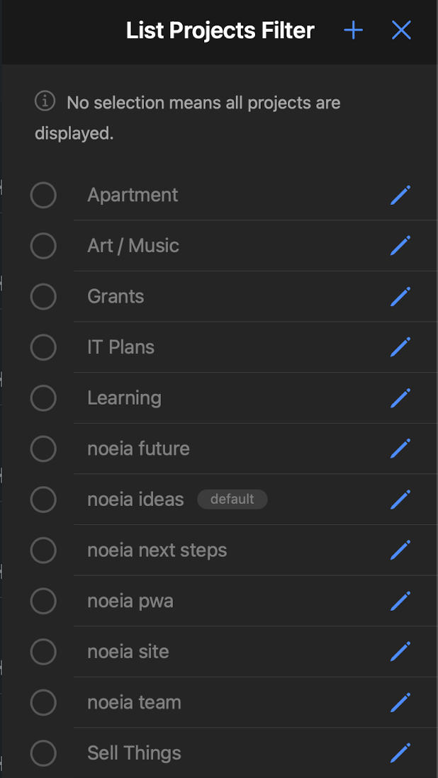Click the default badge on noeia ideas
Screen dimensions: 438x778
coord(232,500)
